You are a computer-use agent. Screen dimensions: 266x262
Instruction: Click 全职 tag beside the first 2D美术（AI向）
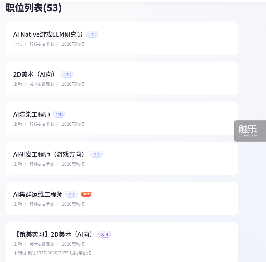tap(67, 74)
